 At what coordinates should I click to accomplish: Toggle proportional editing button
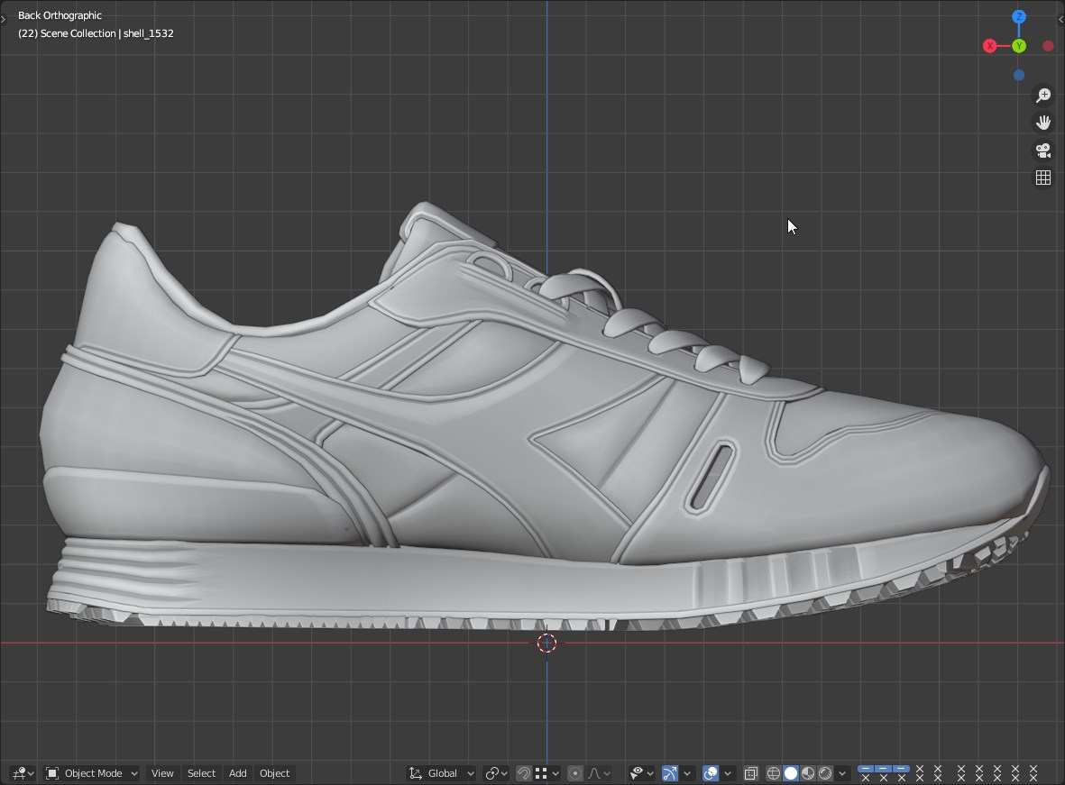[x=575, y=773]
